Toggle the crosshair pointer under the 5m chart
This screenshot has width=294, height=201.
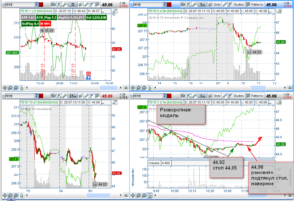pyautogui.click(x=133, y=88)
